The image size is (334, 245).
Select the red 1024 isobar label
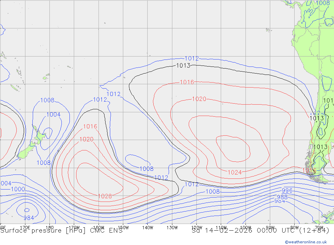[234, 172]
